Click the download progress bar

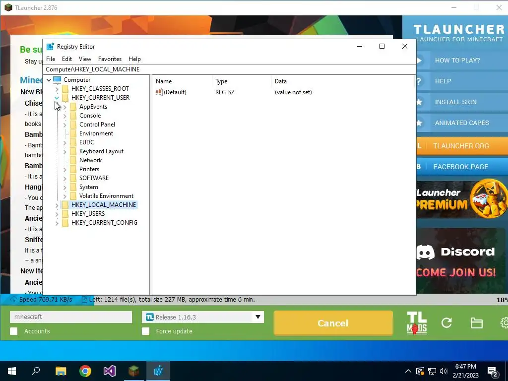click(x=254, y=300)
